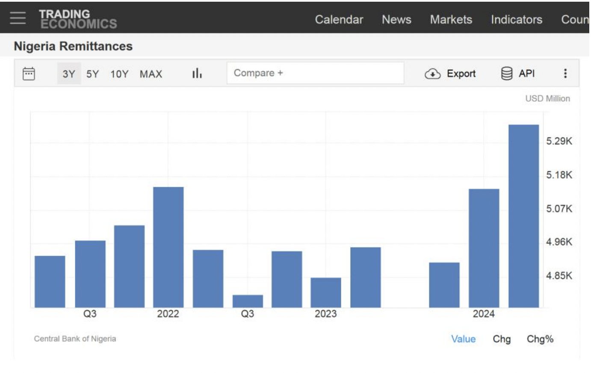This screenshot has height=373, width=591.
Task: Focus the Compare + input field
Action: click(x=315, y=73)
